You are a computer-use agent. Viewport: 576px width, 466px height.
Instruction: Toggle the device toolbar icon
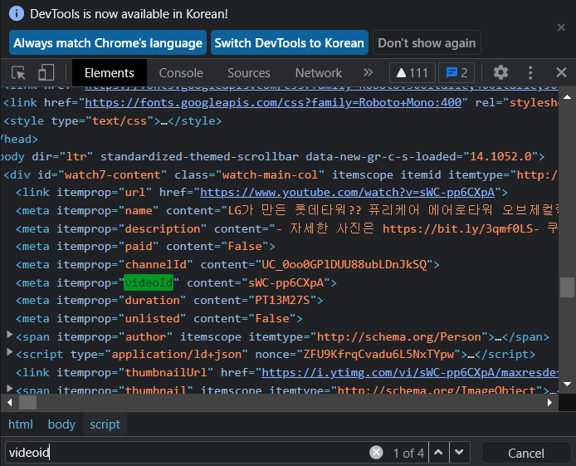[46, 73]
